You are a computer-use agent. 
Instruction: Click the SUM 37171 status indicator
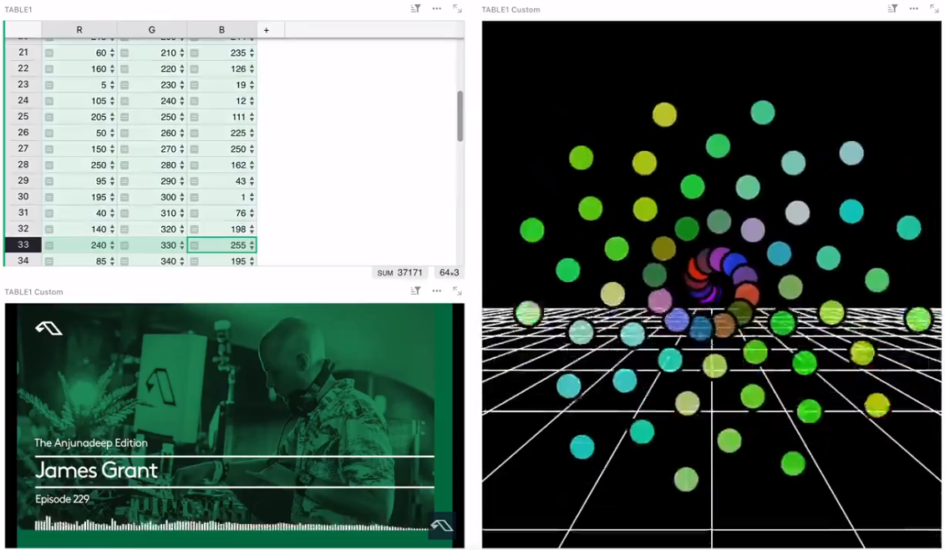pyautogui.click(x=399, y=273)
